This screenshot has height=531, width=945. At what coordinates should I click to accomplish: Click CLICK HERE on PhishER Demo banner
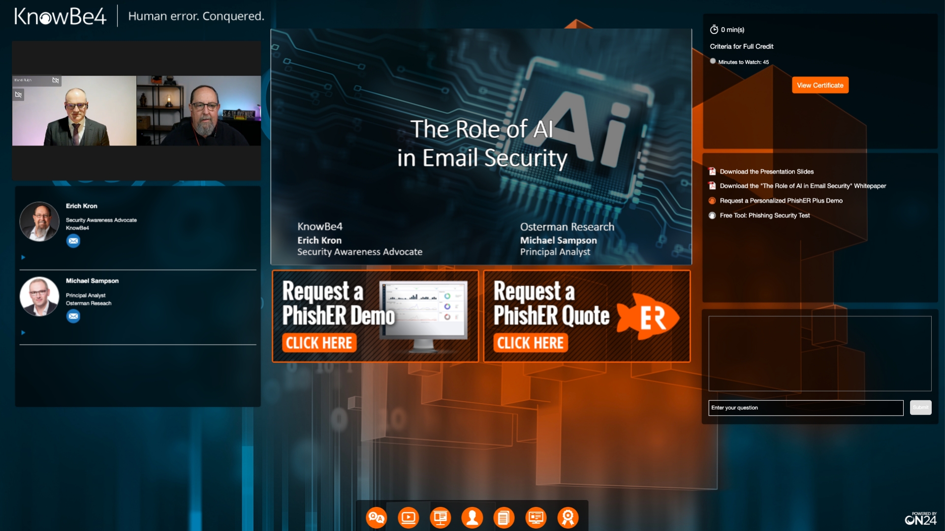coord(319,343)
